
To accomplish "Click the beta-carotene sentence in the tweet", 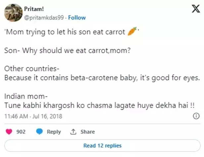I will (101, 78).
